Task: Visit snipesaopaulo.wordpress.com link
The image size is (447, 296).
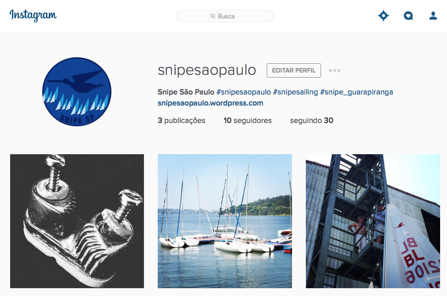Action: 210,103
